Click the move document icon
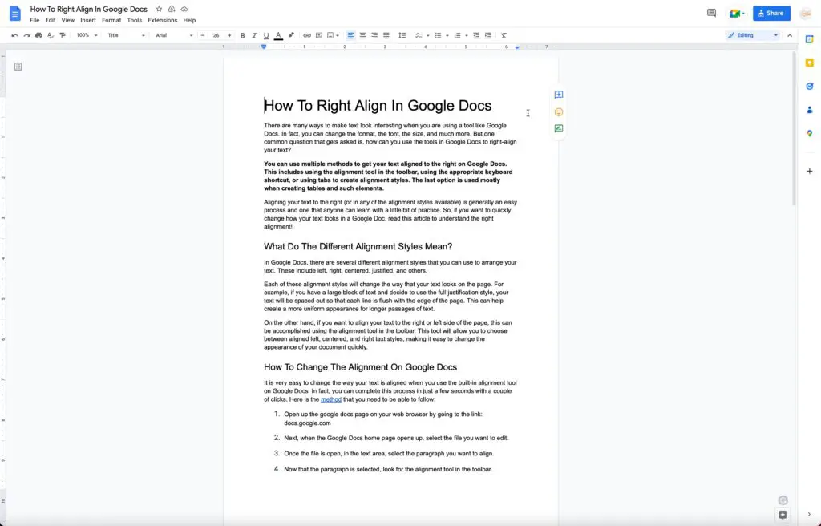This screenshot has height=526, width=821. (x=172, y=9)
